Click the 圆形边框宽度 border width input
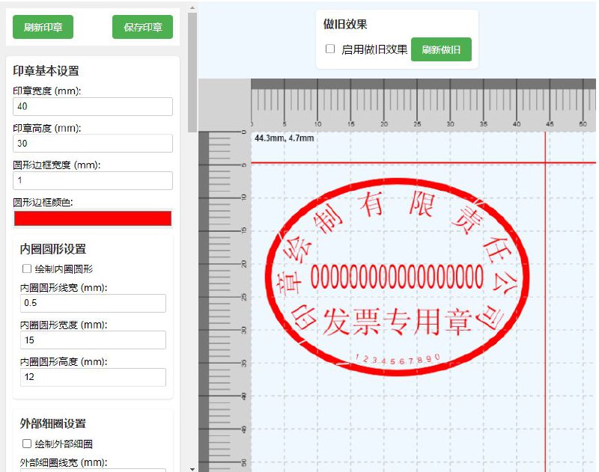Screen dimensions: 599x472 point(93,181)
